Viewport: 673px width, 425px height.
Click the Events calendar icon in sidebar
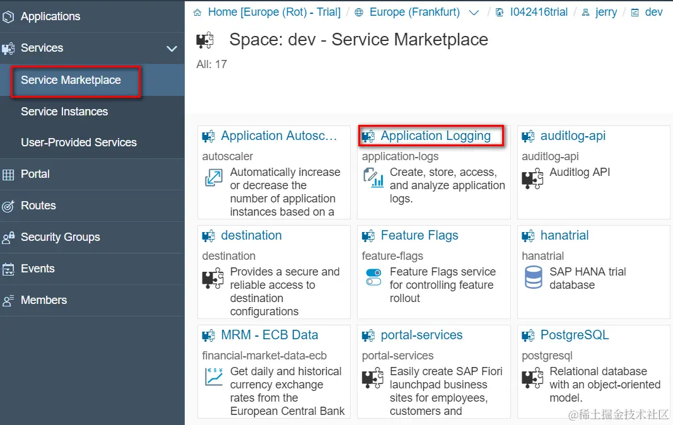coord(8,269)
